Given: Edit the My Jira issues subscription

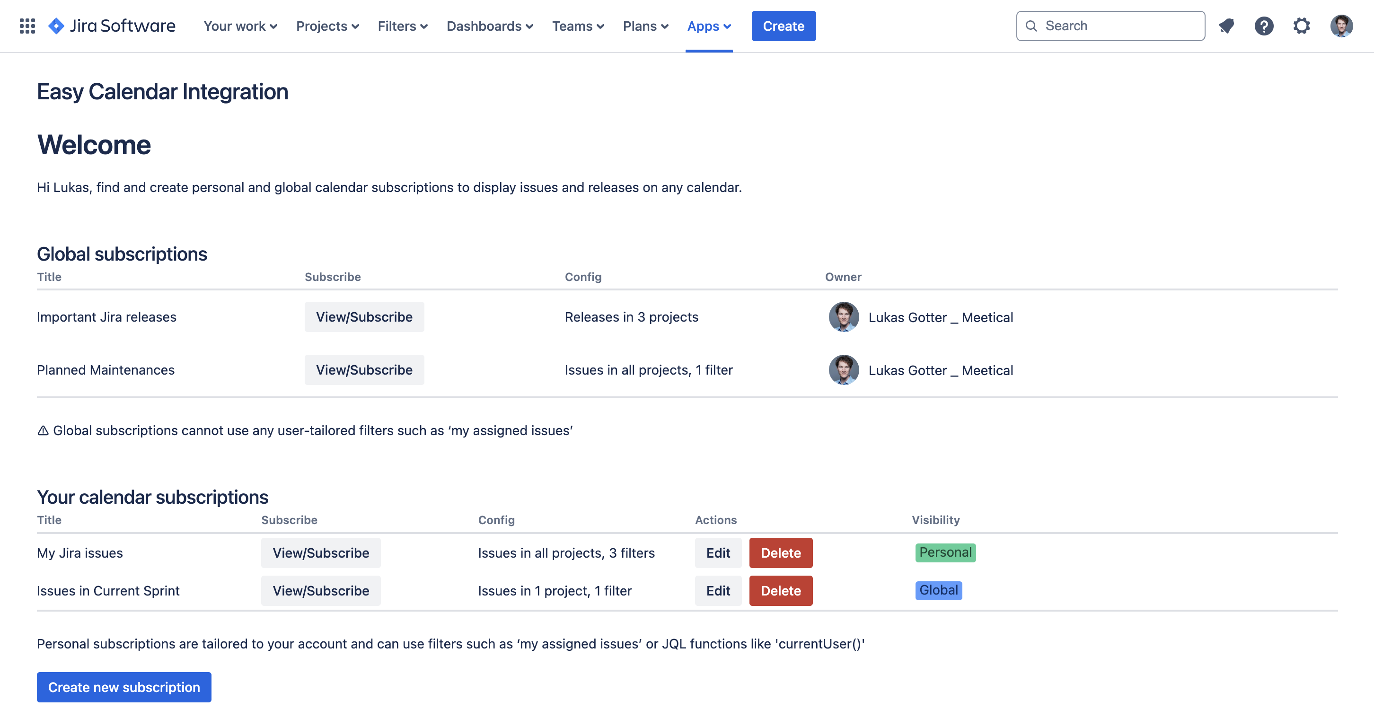Looking at the screenshot, I should click(x=718, y=553).
